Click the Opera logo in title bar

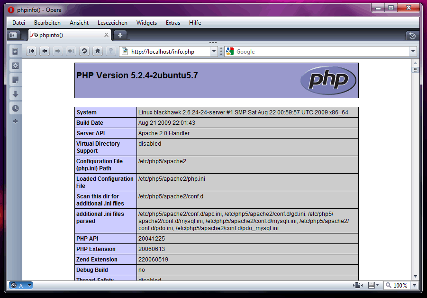(x=11, y=10)
